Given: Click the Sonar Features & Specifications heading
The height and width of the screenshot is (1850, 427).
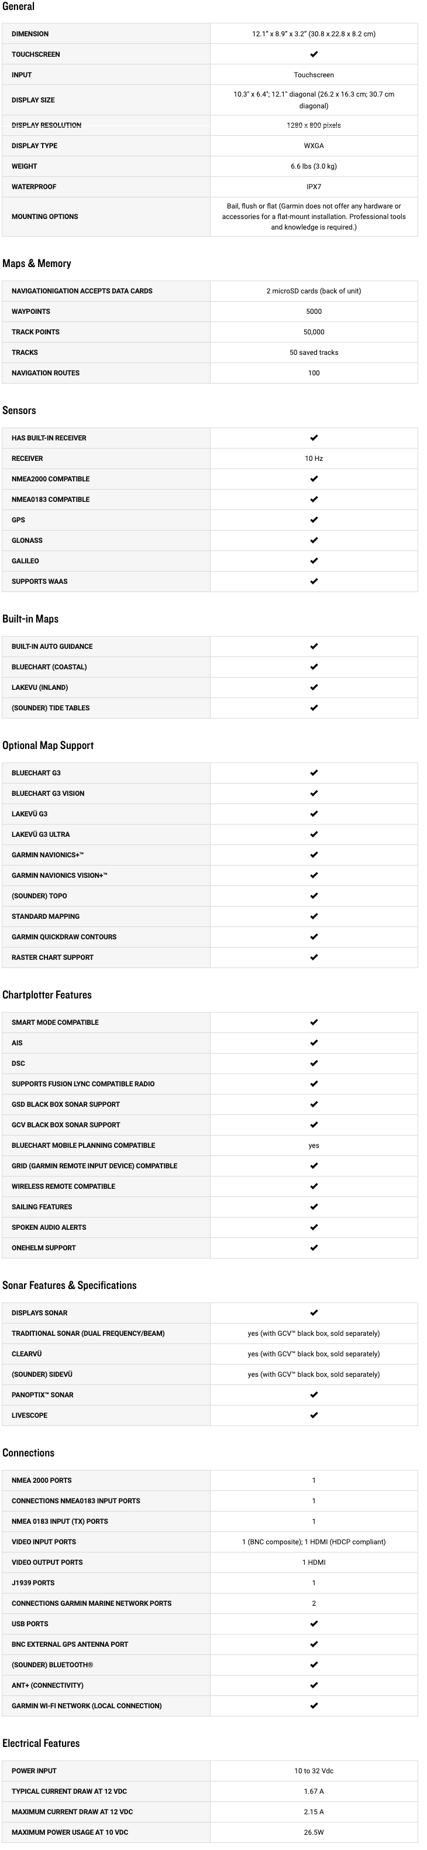Looking at the screenshot, I should pyautogui.click(x=69, y=1285).
